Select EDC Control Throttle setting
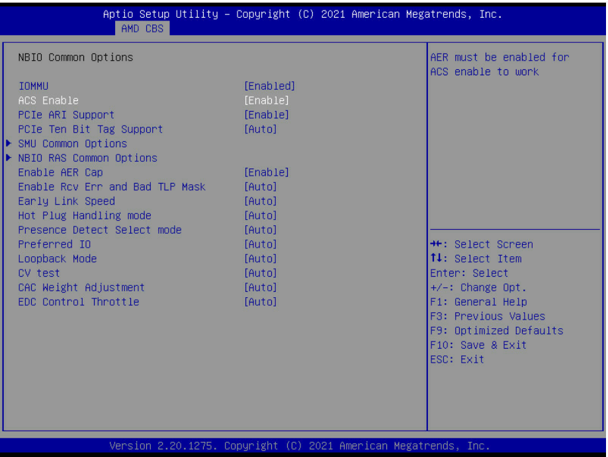The image size is (608, 457). [79, 302]
